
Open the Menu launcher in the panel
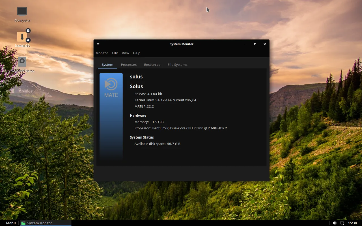point(8,223)
